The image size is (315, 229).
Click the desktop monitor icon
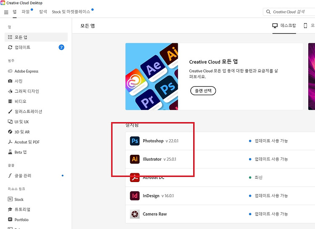(x=275, y=26)
